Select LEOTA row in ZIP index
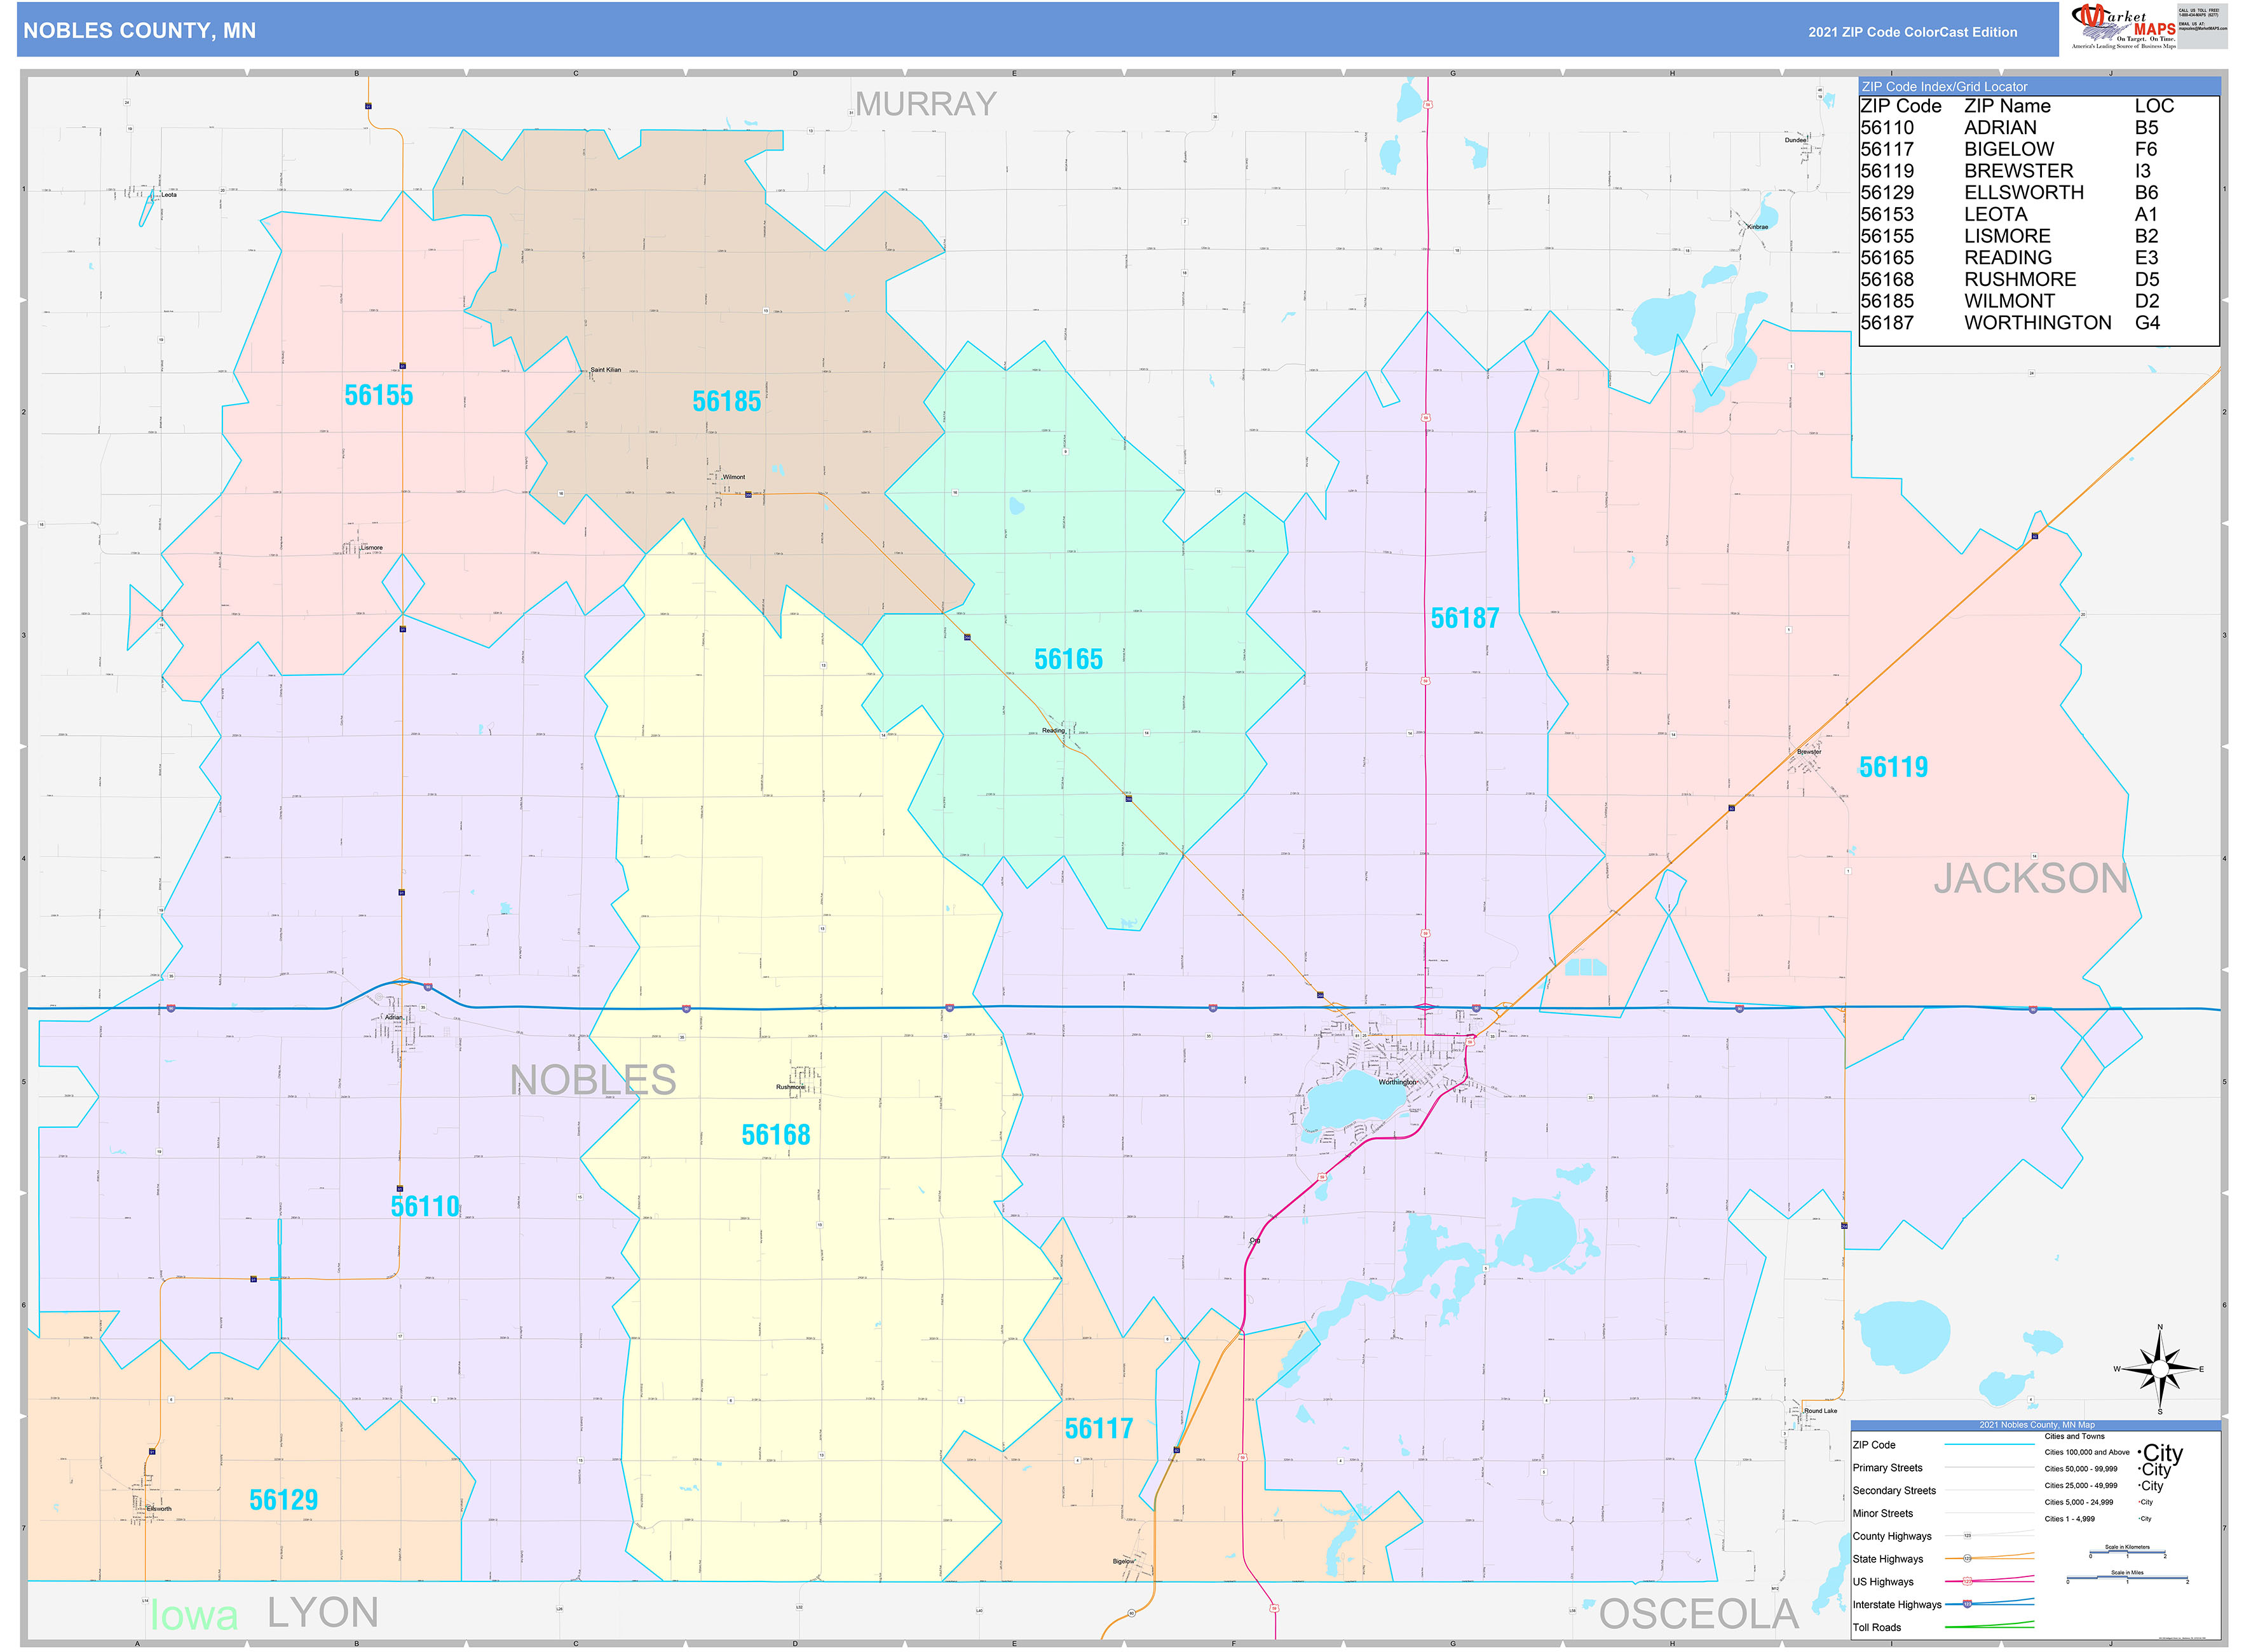Image resolution: width=2244 pixels, height=1652 pixels. 2009,214
